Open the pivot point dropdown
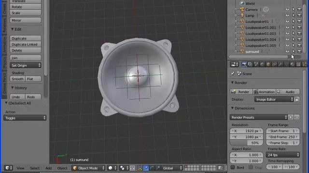This screenshot has width=309, height=173. pyautogui.click(x=124, y=168)
